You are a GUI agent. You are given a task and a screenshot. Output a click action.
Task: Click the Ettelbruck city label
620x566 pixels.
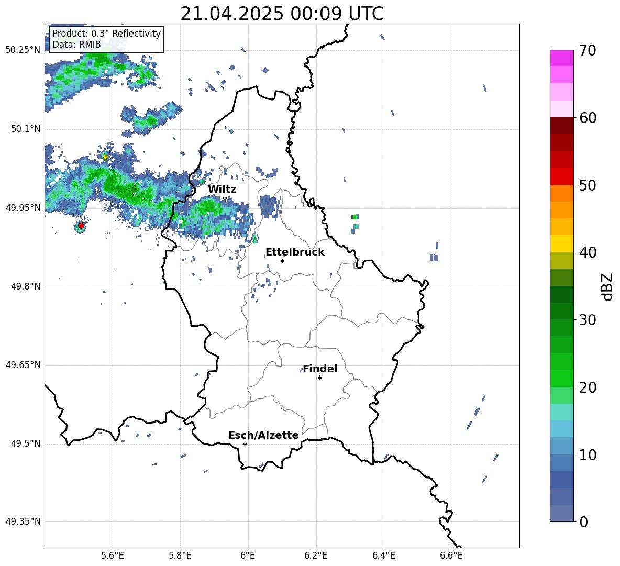pos(295,252)
